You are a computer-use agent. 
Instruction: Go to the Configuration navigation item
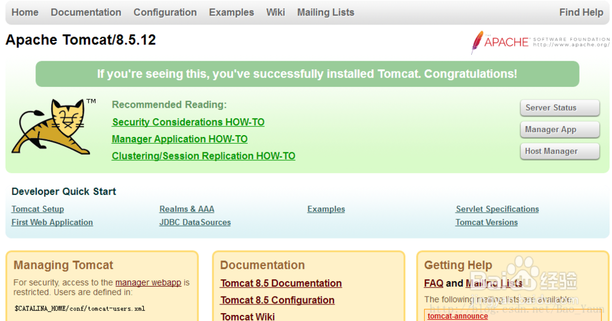pos(165,12)
